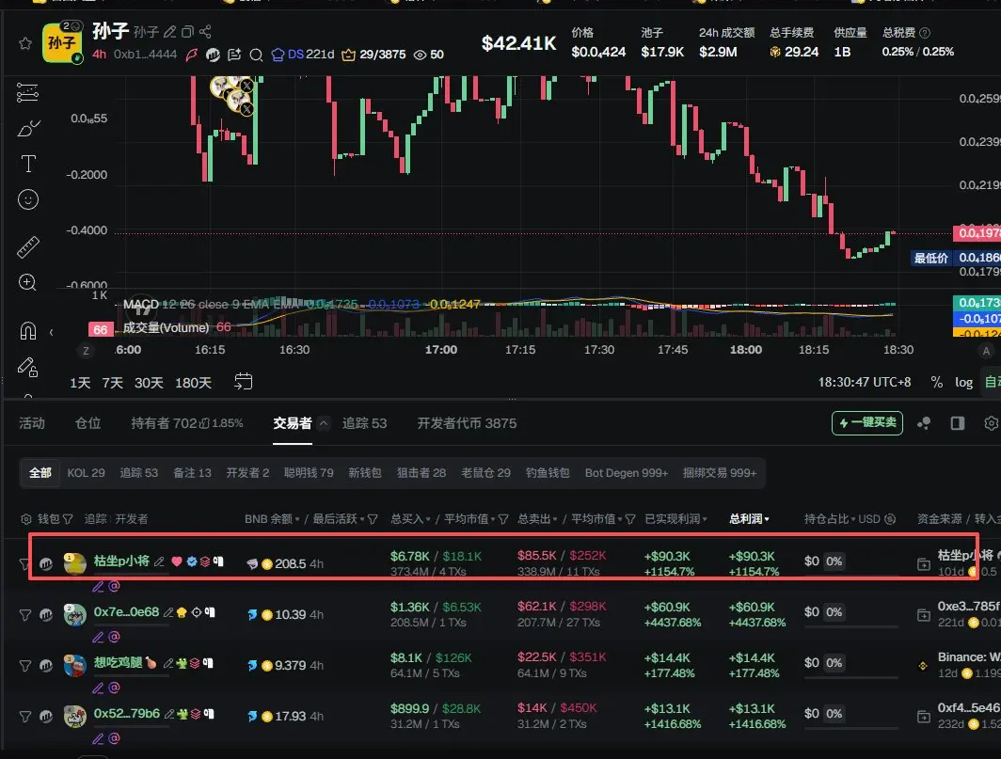Toggle the lock drawings tool
Viewport: 1001px width, 759px height.
[27, 367]
